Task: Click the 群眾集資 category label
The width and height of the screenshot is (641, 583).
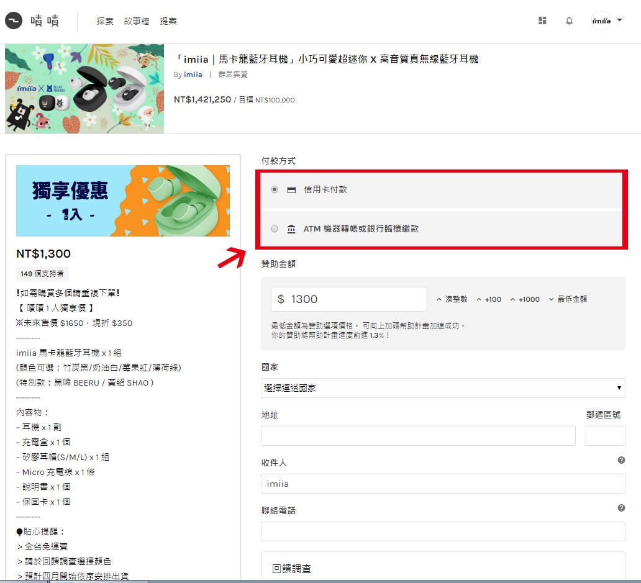Action: (x=232, y=75)
